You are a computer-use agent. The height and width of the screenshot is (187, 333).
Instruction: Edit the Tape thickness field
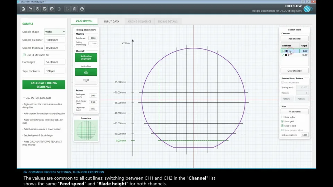(54, 71)
